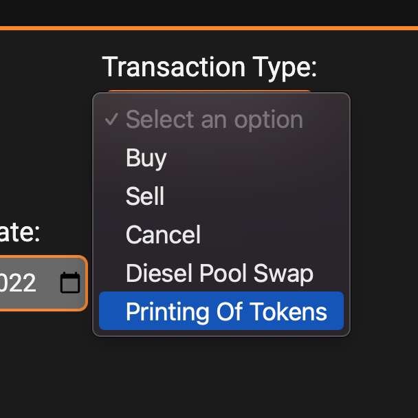Focus the date input field
Viewport: 418px width, 418px height.
27,283
